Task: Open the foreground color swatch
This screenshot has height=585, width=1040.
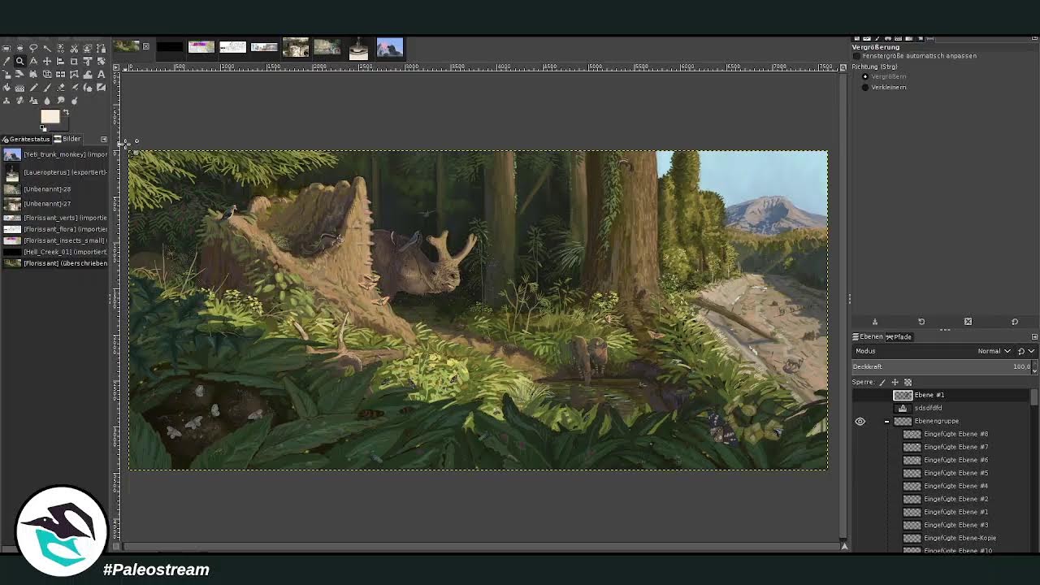Action: coord(50,116)
